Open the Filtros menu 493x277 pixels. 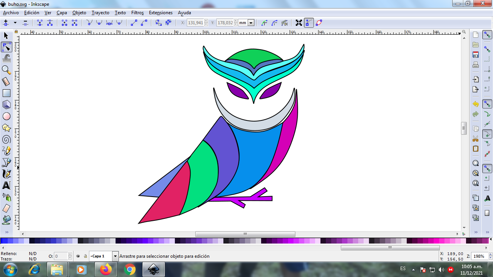point(138,13)
